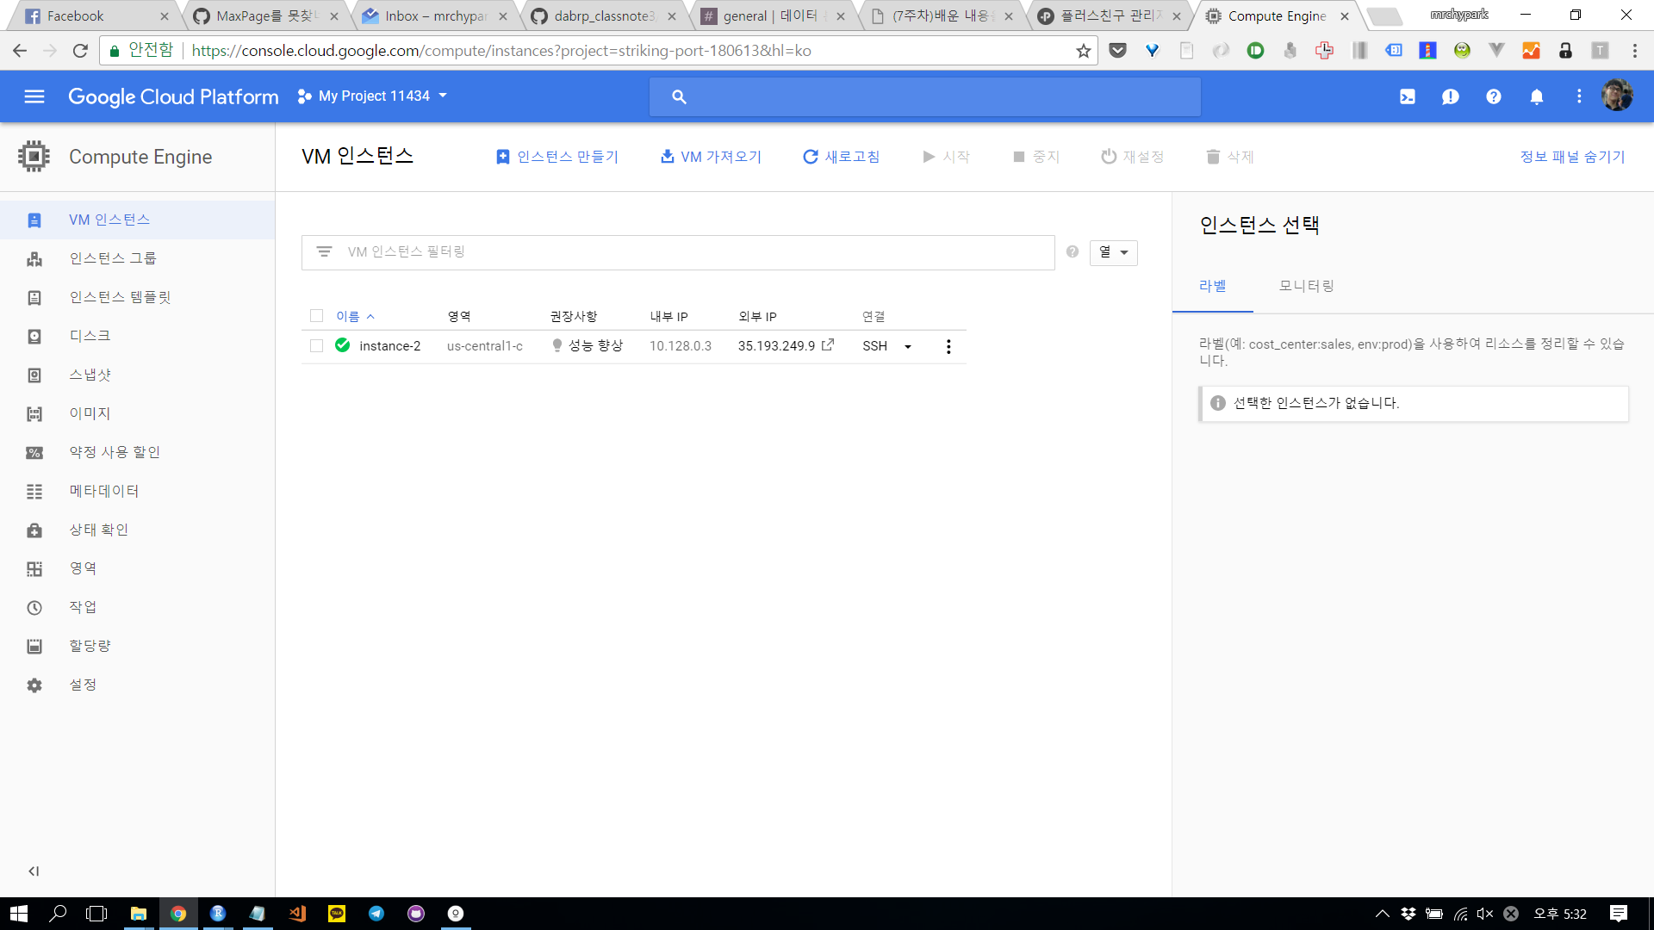Open the hamburger navigation menu
The image size is (1654, 930).
34,96
